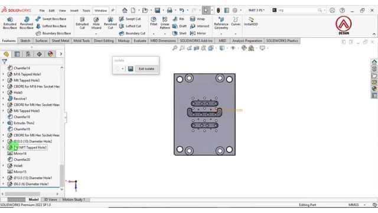The width and height of the screenshot is (378, 213).
Task: Open the DimXpertManager tab
Action: [40, 54]
